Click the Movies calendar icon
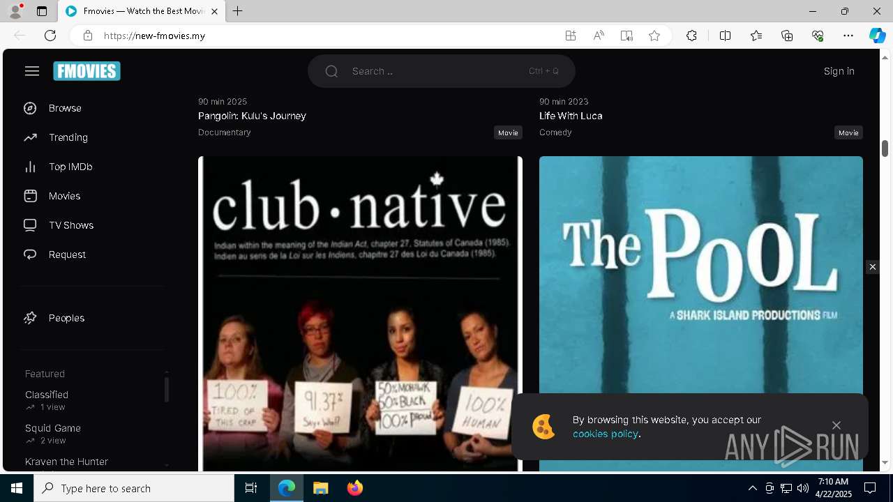Viewport: 893px width, 502px height. point(30,196)
